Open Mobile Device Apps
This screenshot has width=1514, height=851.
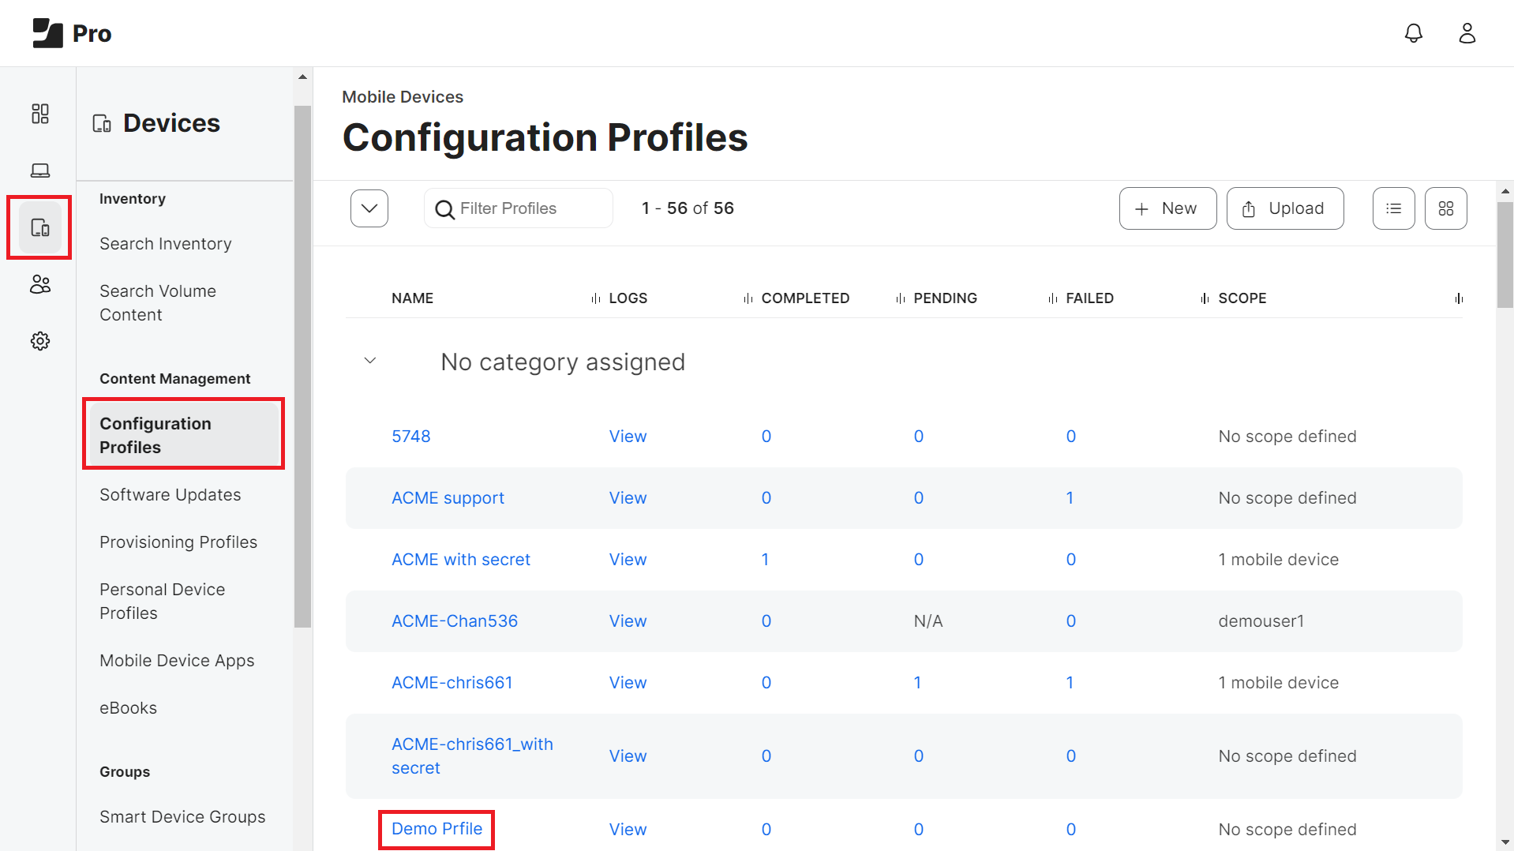177,661
